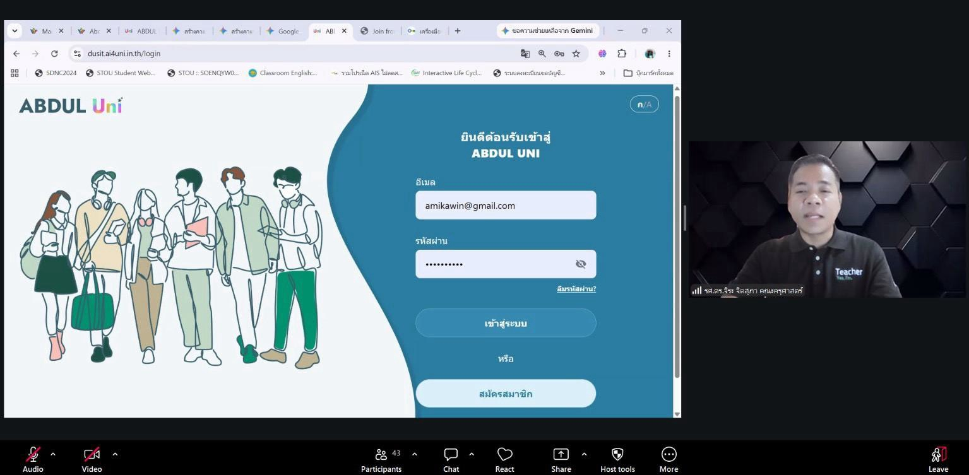The width and height of the screenshot is (969, 475).
Task: Click the ABDUL Uni logo
Action: (71, 106)
